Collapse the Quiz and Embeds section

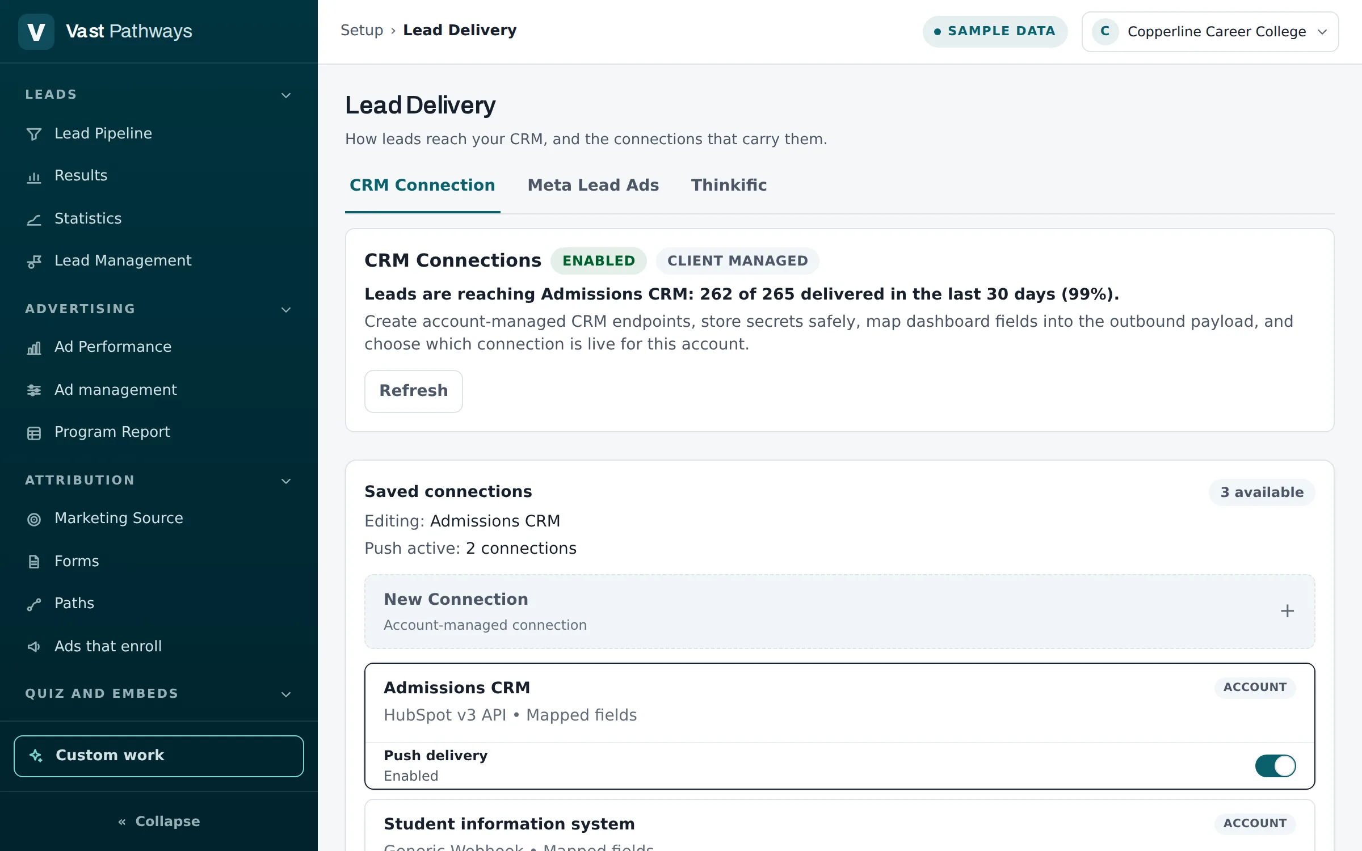point(286,694)
